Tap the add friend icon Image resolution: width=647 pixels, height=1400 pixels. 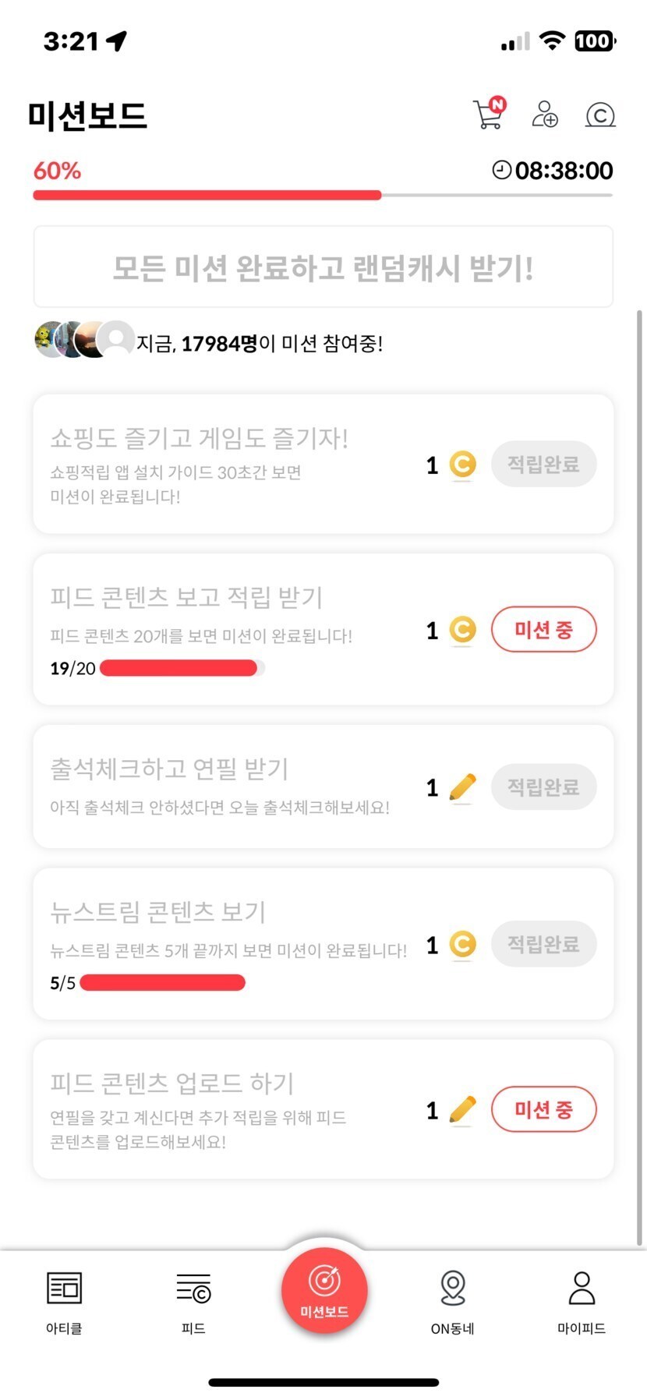pyautogui.click(x=544, y=114)
